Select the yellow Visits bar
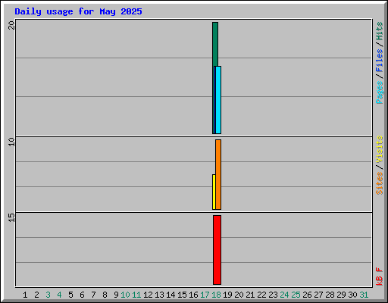Image resolution: width=388 pixels, height=303 pixels. click(x=214, y=192)
